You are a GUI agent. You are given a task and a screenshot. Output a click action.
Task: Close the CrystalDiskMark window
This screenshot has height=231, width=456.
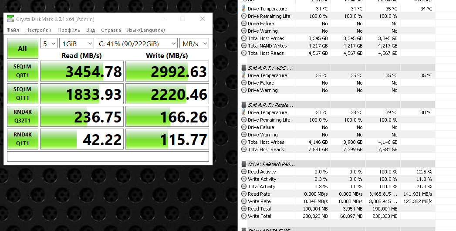[203, 19]
